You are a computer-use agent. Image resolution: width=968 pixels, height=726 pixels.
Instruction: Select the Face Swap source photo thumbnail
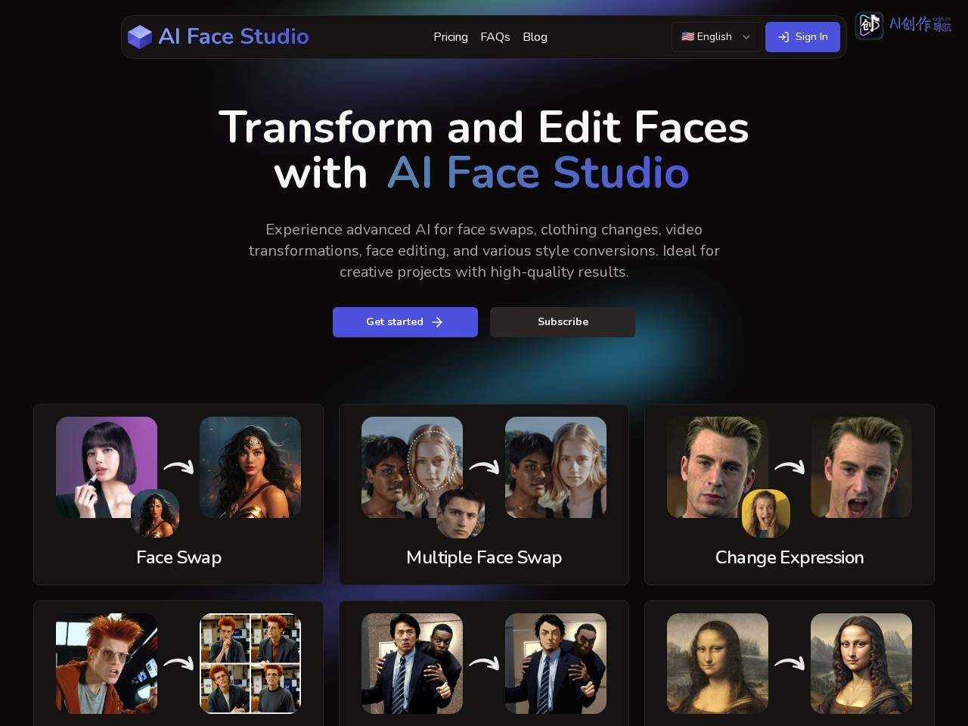(x=107, y=467)
